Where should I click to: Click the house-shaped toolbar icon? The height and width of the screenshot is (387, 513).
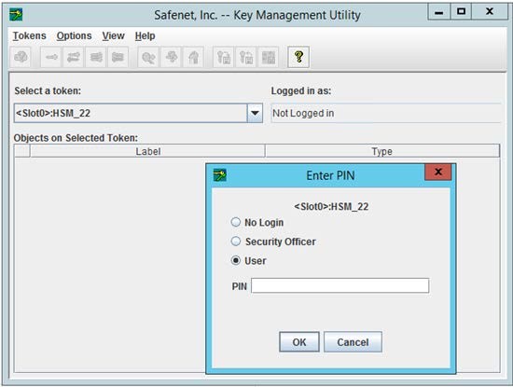click(193, 57)
